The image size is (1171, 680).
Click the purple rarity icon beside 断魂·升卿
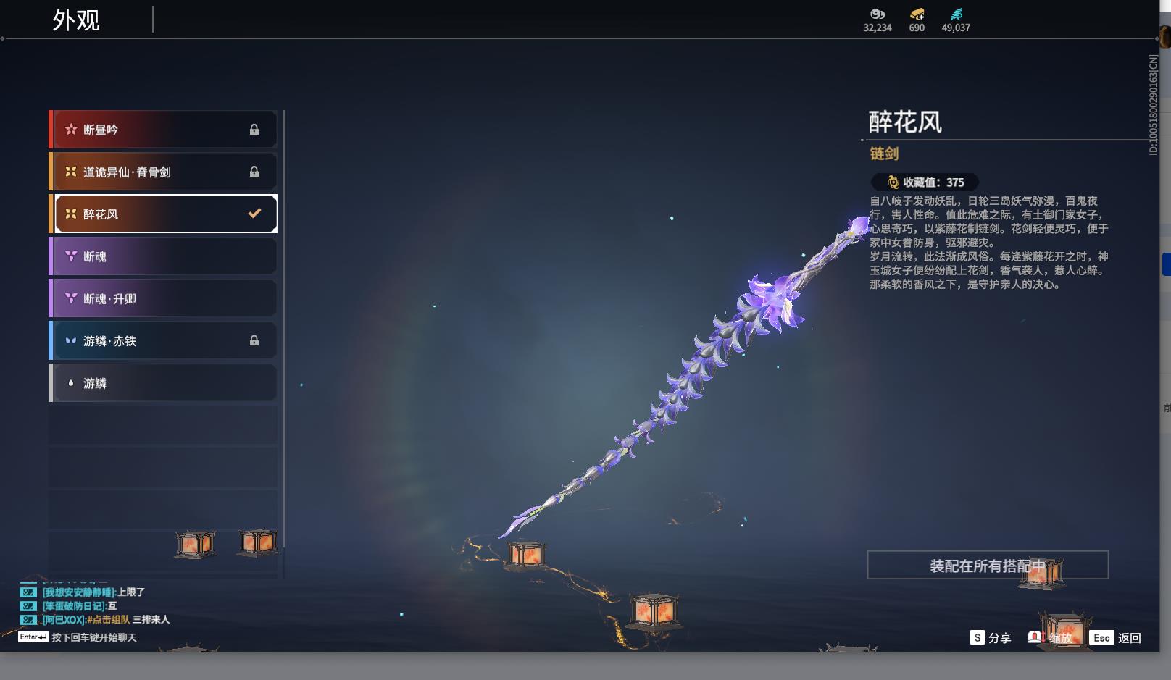[71, 298]
